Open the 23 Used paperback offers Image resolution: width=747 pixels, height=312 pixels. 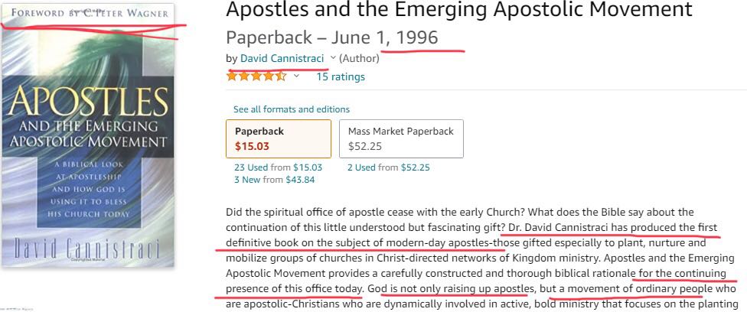pyautogui.click(x=279, y=167)
